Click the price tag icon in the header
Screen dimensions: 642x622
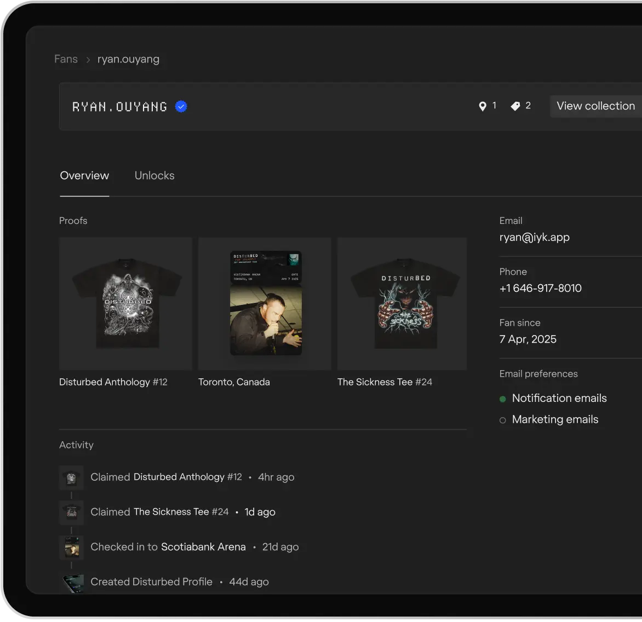[x=515, y=106]
